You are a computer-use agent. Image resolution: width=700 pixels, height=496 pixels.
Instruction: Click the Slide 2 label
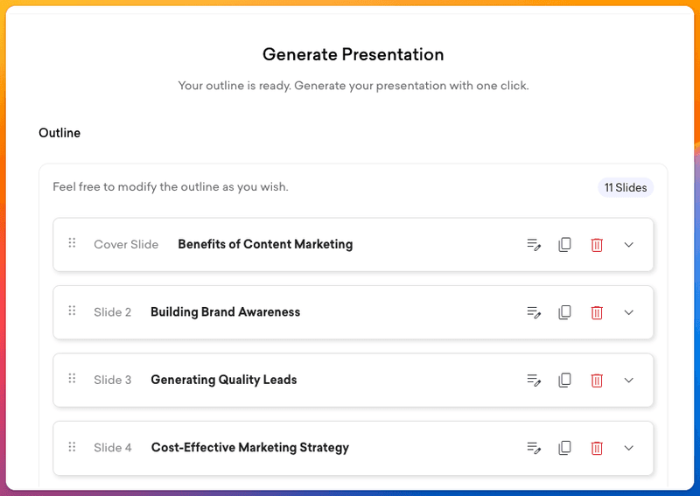(113, 312)
